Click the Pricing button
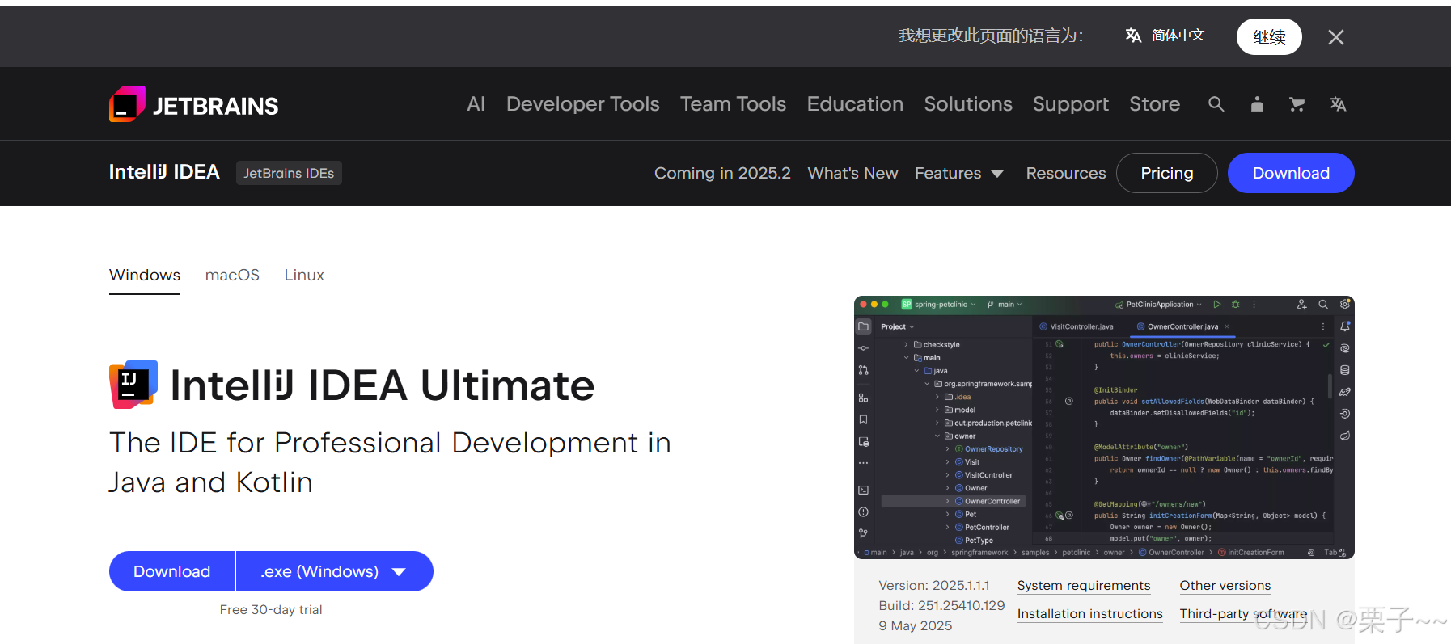1451x644 pixels. 1167,173
